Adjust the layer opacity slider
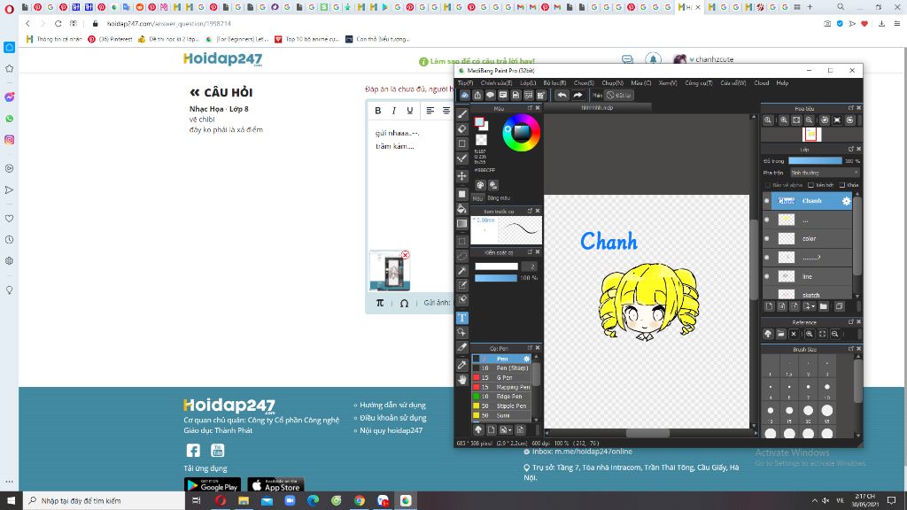The image size is (907, 510). [815, 161]
